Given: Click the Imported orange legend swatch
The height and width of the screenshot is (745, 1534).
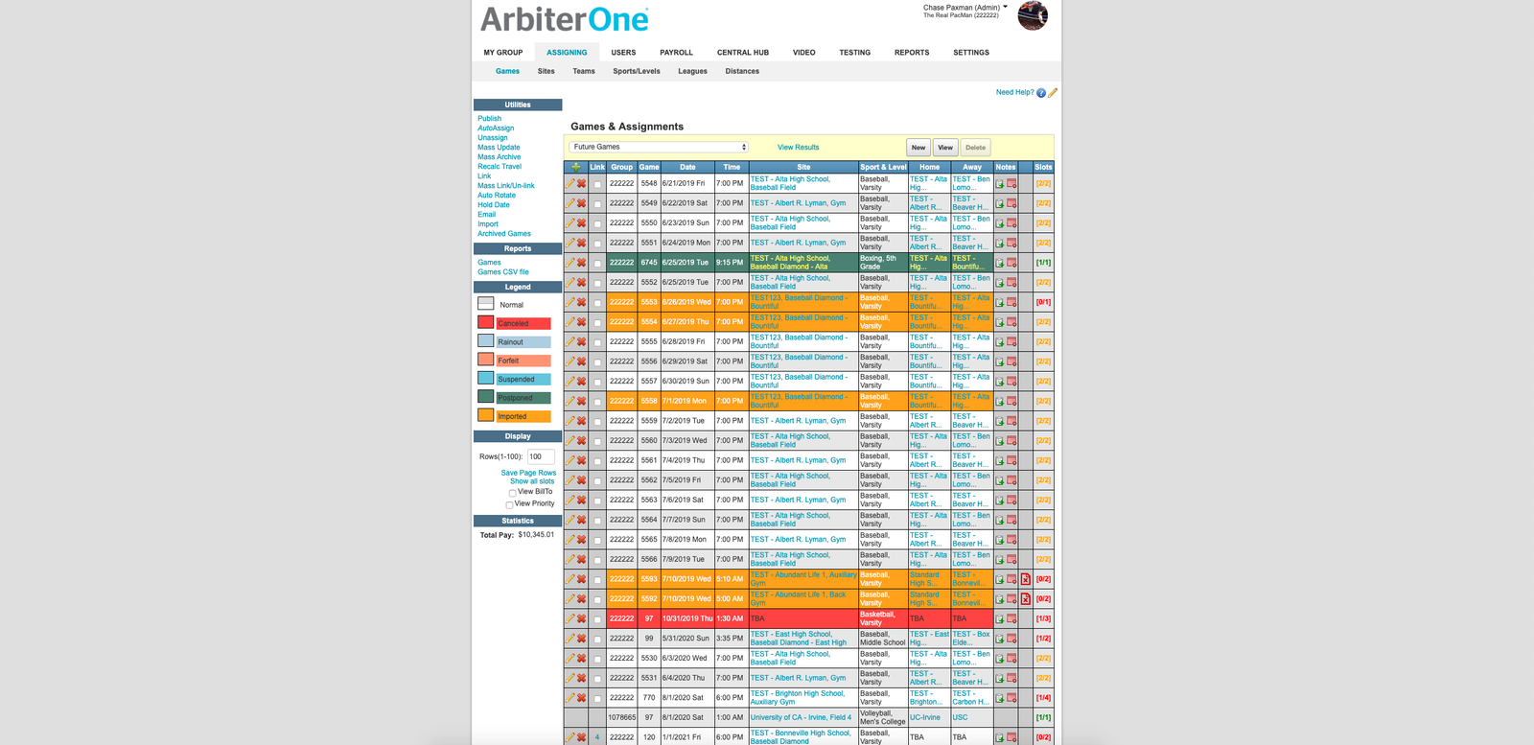Looking at the screenshot, I should (x=485, y=415).
